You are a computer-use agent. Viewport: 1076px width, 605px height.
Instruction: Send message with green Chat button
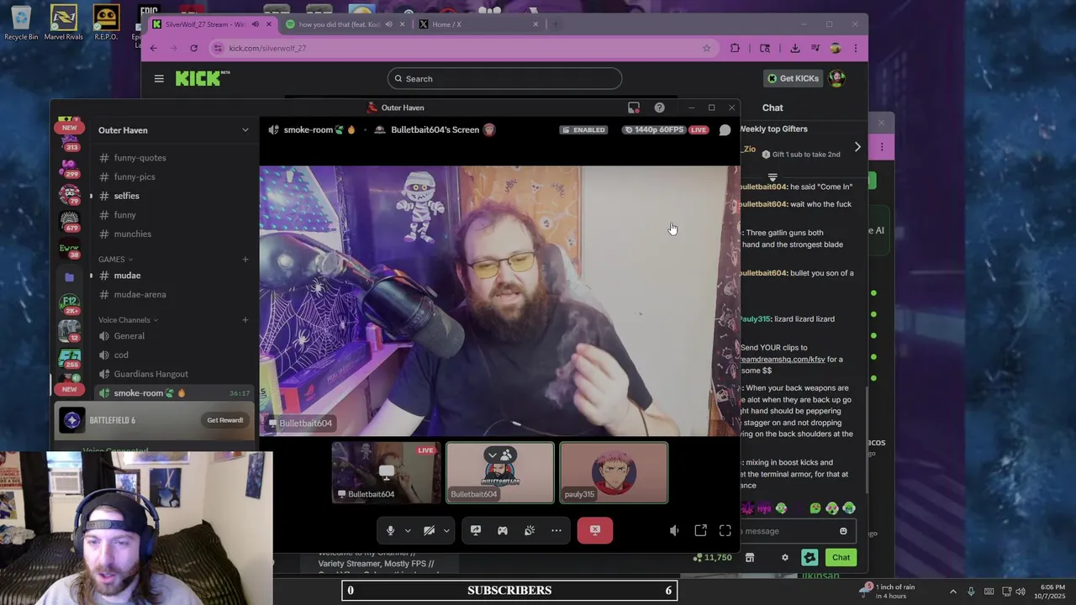coord(841,558)
